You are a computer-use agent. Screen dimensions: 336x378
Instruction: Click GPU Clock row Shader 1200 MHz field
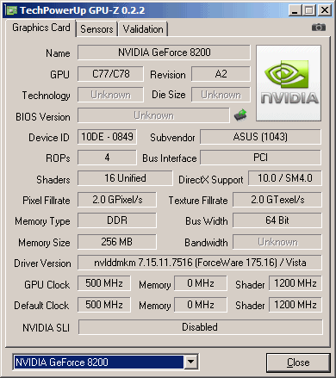(296, 283)
